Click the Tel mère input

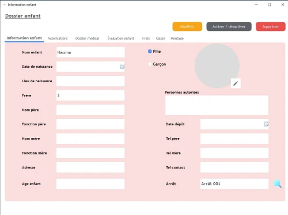(234, 153)
